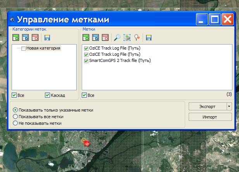Select Показывать все метки radio option

15,117
